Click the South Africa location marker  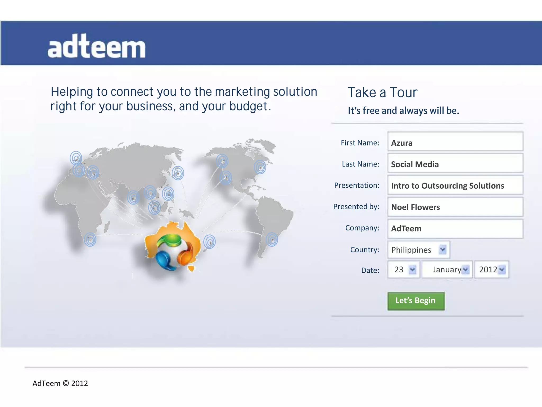tap(90, 240)
